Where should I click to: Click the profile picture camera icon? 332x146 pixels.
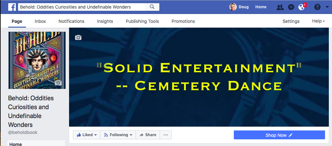(x=58, y=83)
